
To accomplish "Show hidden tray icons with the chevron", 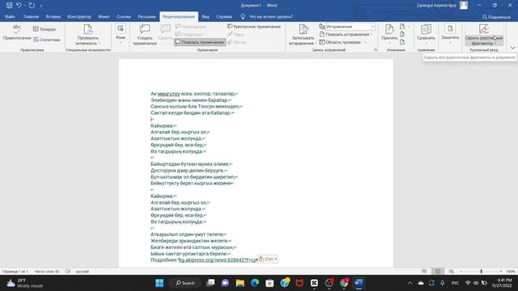I will (x=410, y=283).
